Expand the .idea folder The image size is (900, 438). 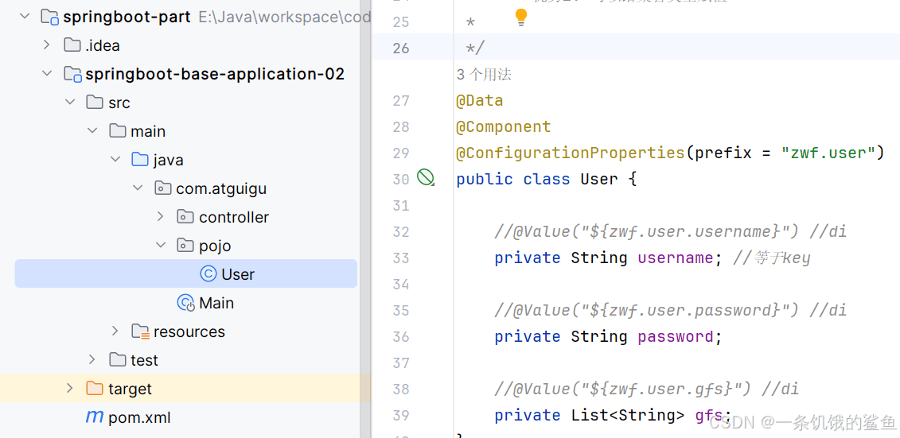(46, 45)
